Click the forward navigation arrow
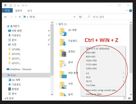Viewport: 136px width, 104px height. click(11, 17)
